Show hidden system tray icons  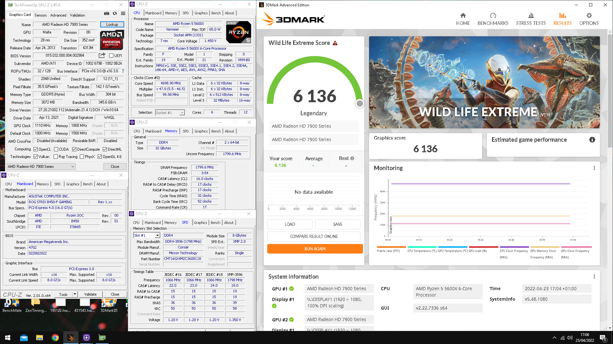555,338
